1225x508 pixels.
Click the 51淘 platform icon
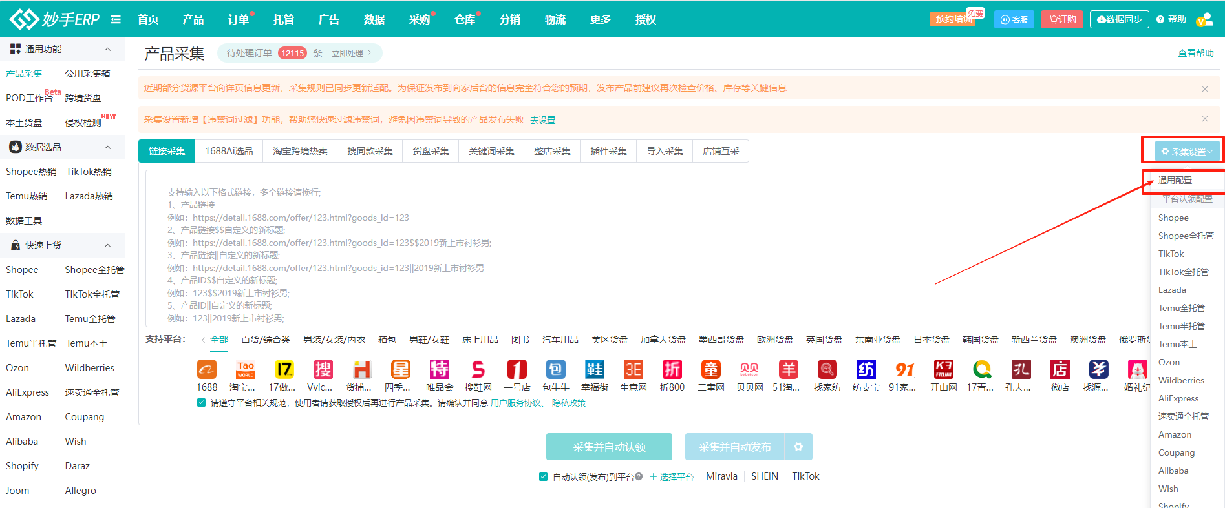point(789,370)
